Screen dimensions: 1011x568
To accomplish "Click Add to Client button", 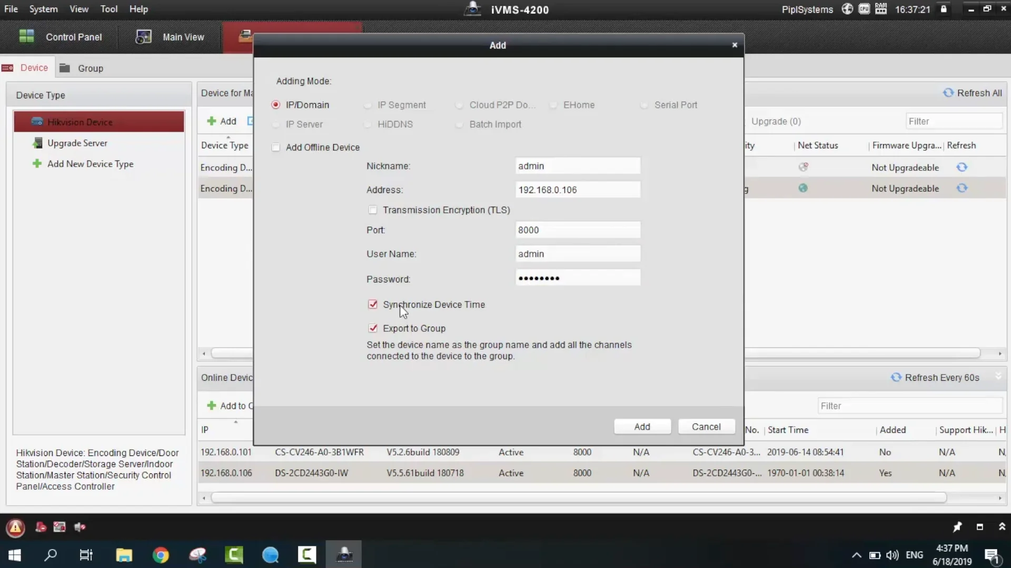I will coord(230,406).
